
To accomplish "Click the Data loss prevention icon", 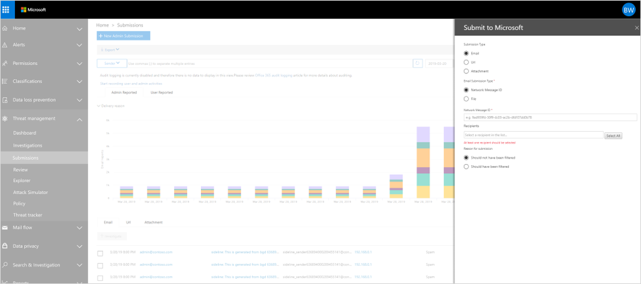I will coord(5,100).
